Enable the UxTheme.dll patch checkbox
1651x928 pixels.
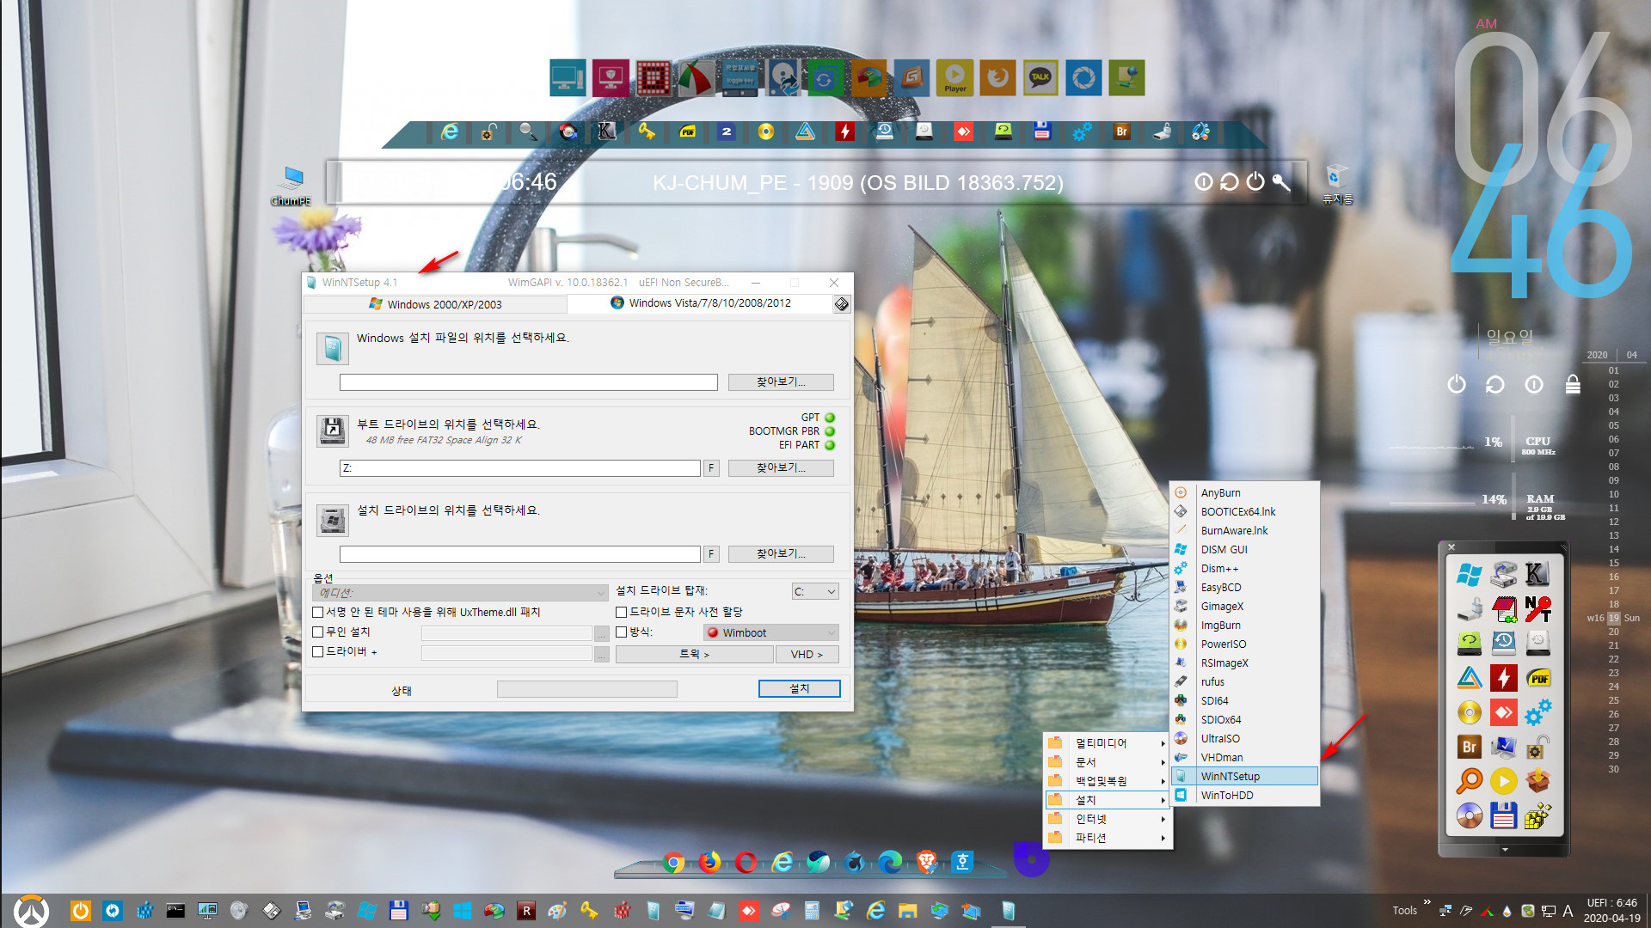(x=318, y=613)
